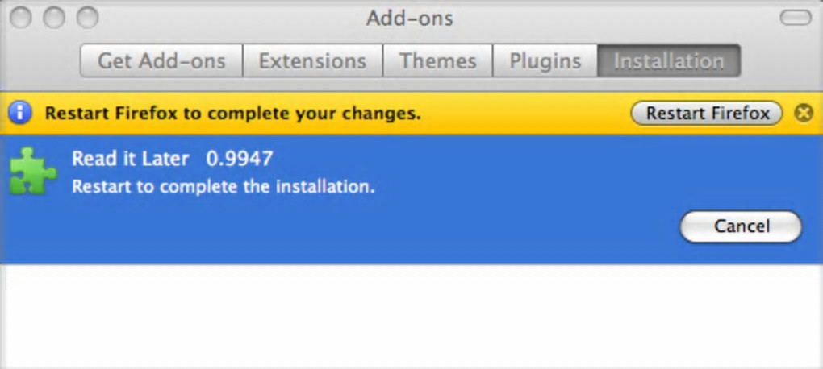Select the Installation tab
Viewport: 823px width, 369px height.
pyautogui.click(x=668, y=61)
